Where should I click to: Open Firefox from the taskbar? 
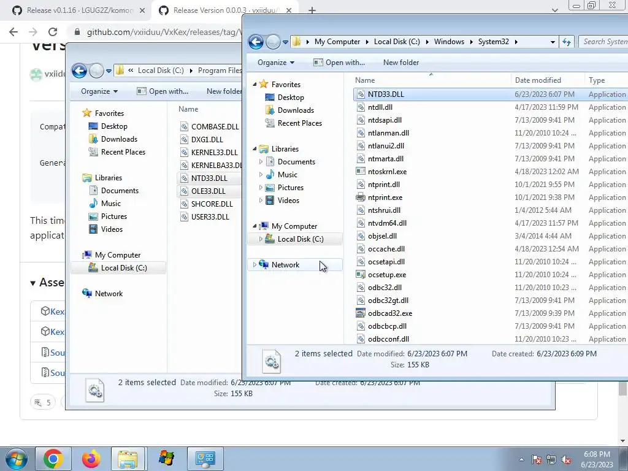91,459
